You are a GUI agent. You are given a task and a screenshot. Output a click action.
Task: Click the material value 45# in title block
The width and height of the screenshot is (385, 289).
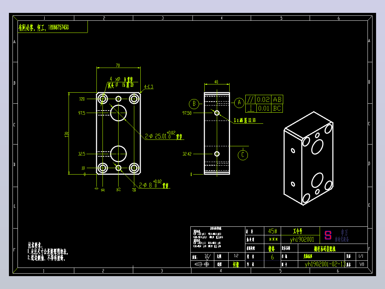[272, 231]
